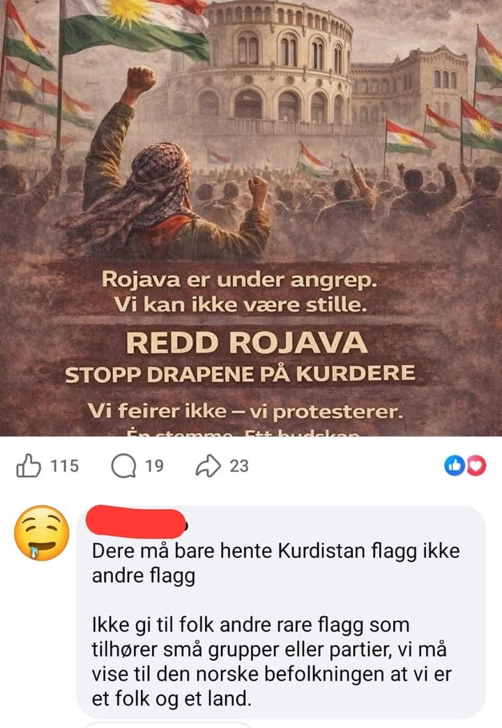Open the 'REDD ROJAVA' headline in poster
The image size is (502, 728).
click(247, 342)
